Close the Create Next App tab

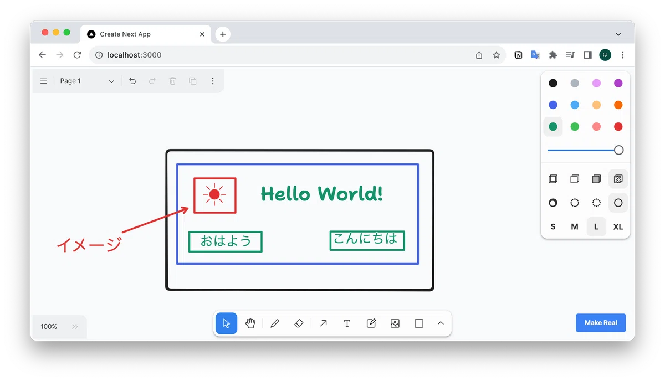[202, 34]
